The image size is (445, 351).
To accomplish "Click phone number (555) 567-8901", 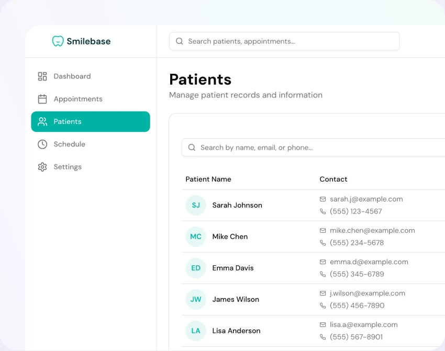I will click(x=356, y=337).
